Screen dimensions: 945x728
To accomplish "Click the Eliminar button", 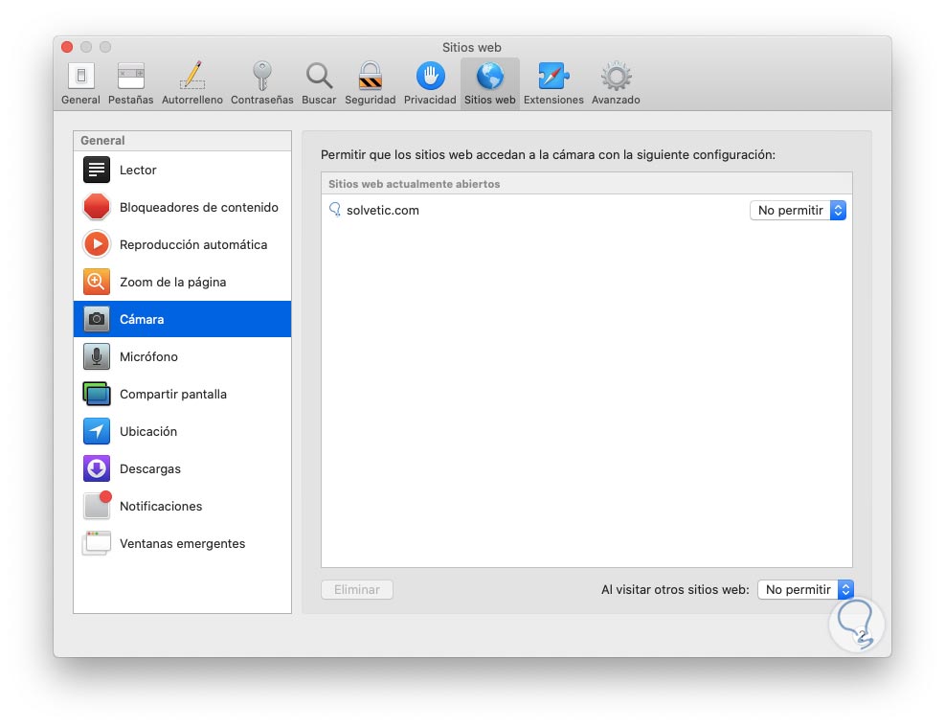I will (356, 589).
